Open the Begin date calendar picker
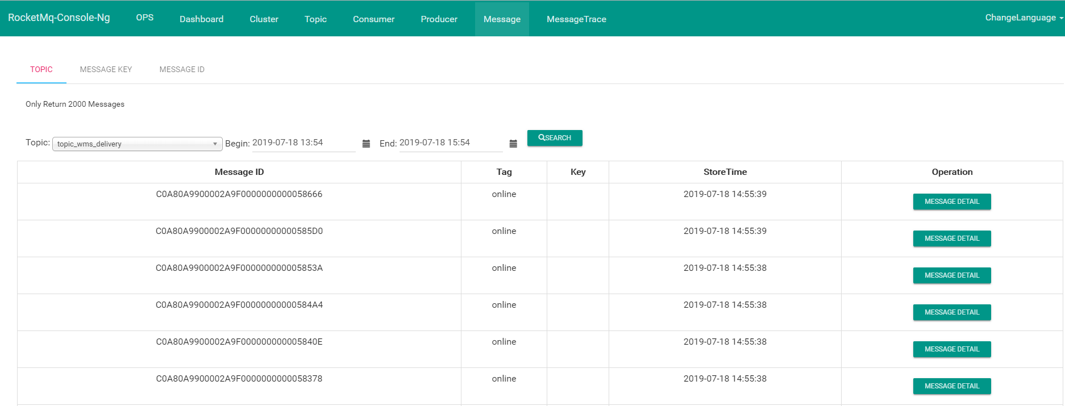This screenshot has height=406, width=1065. tap(366, 144)
